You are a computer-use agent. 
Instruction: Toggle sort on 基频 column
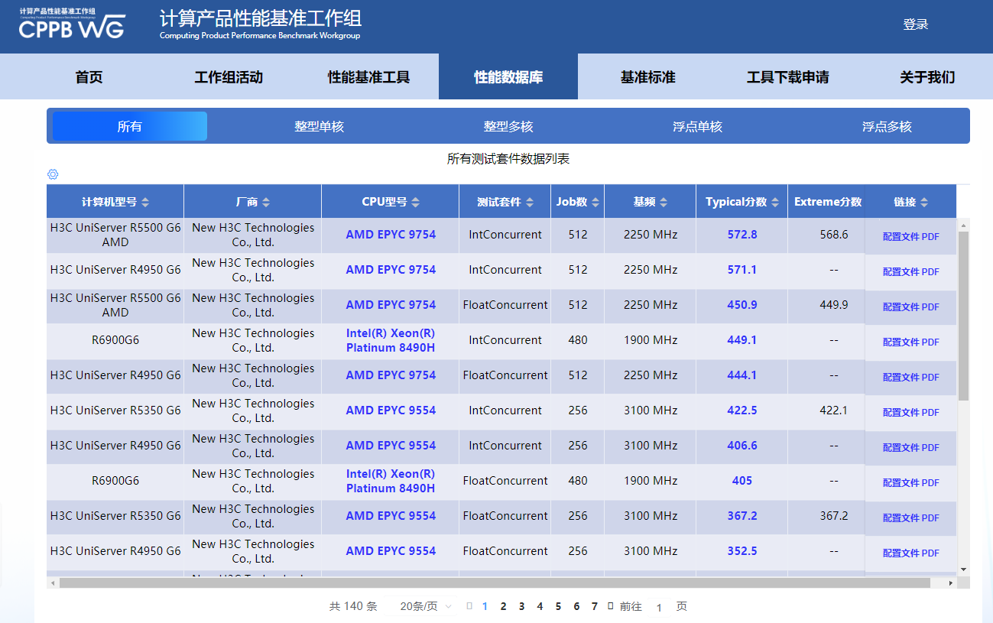click(x=664, y=203)
